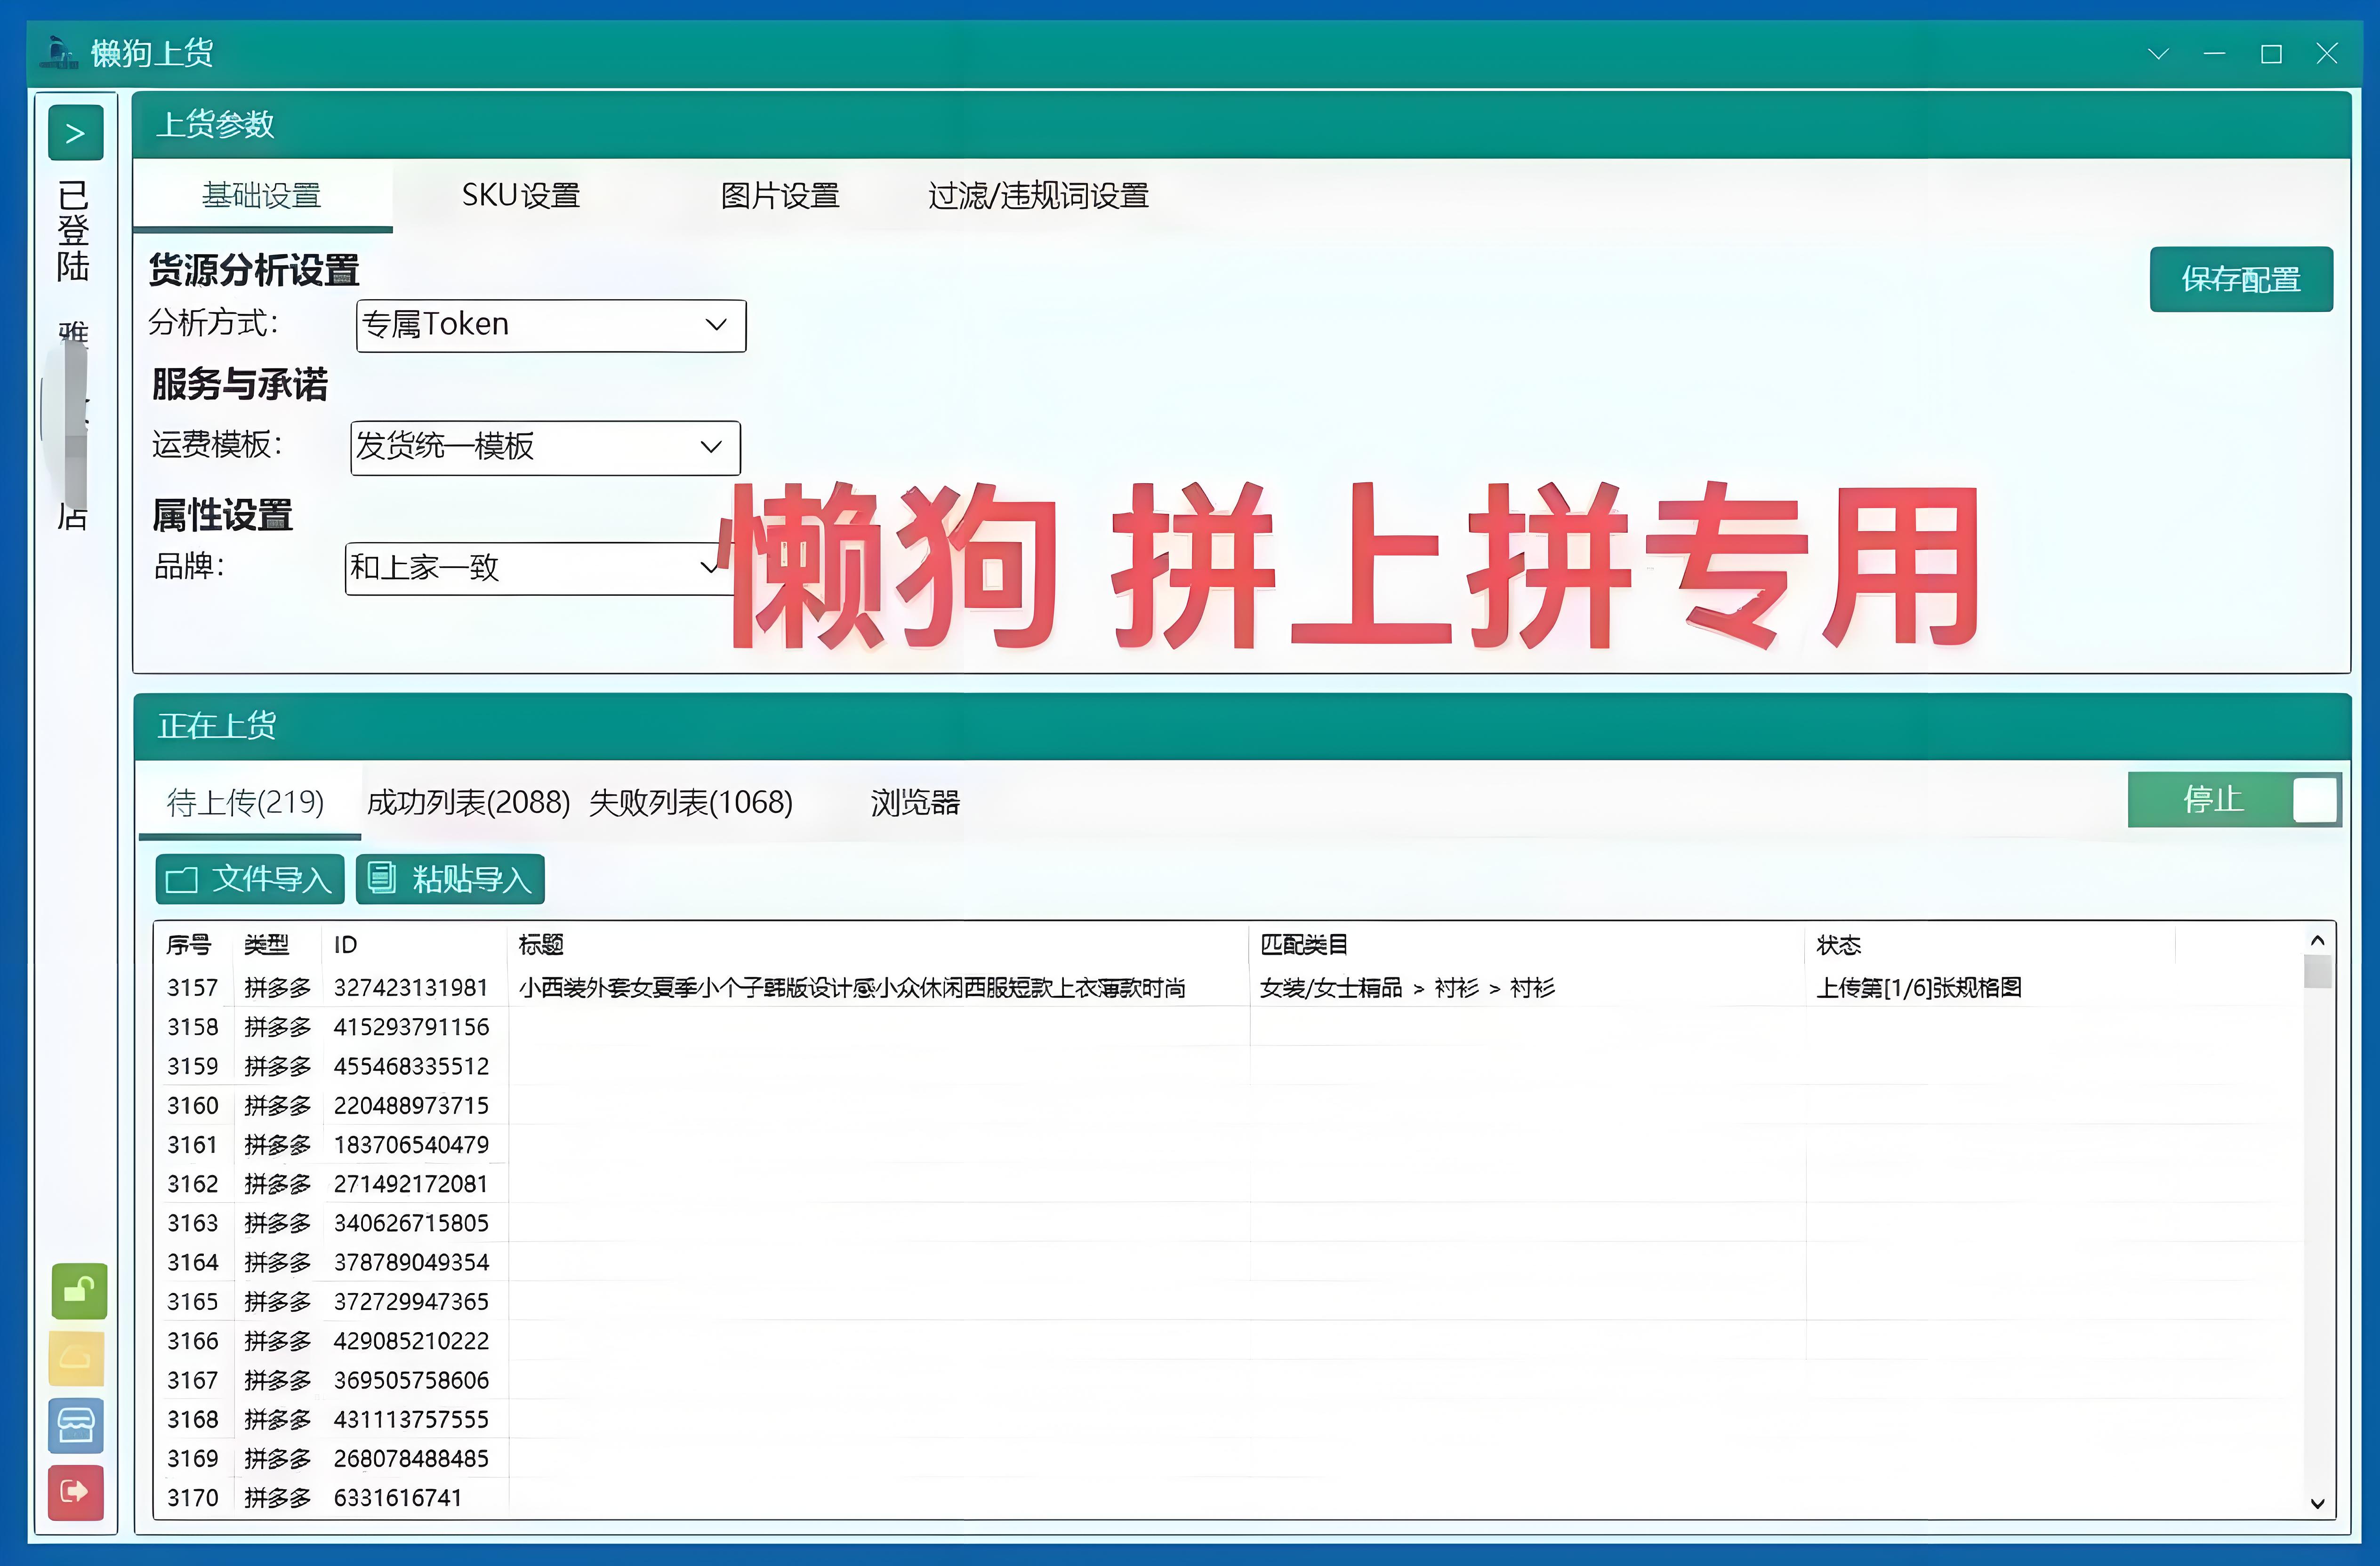Image resolution: width=2380 pixels, height=1566 pixels.
Task: Click the red logout icon
Action: [x=76, y=1492]
